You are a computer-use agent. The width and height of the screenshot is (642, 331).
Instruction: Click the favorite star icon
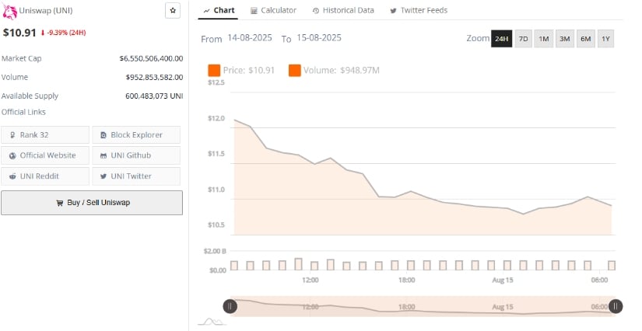[173, 11]
